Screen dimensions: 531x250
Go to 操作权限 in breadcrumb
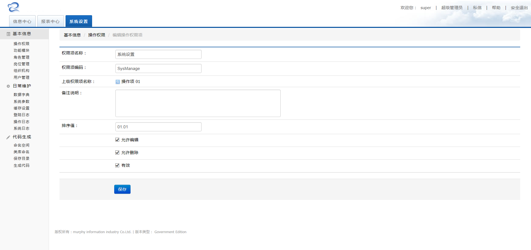pos(97,35)
